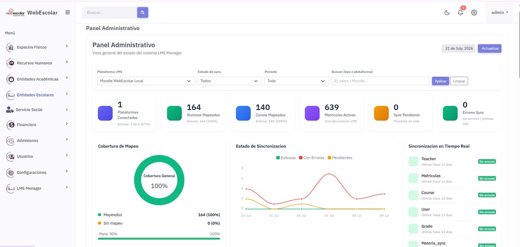This screenshot has width=520, height=247.
Task: Click the LMS Manager sidebar icon
Action: pyautogui.click(x=10, y=188)
